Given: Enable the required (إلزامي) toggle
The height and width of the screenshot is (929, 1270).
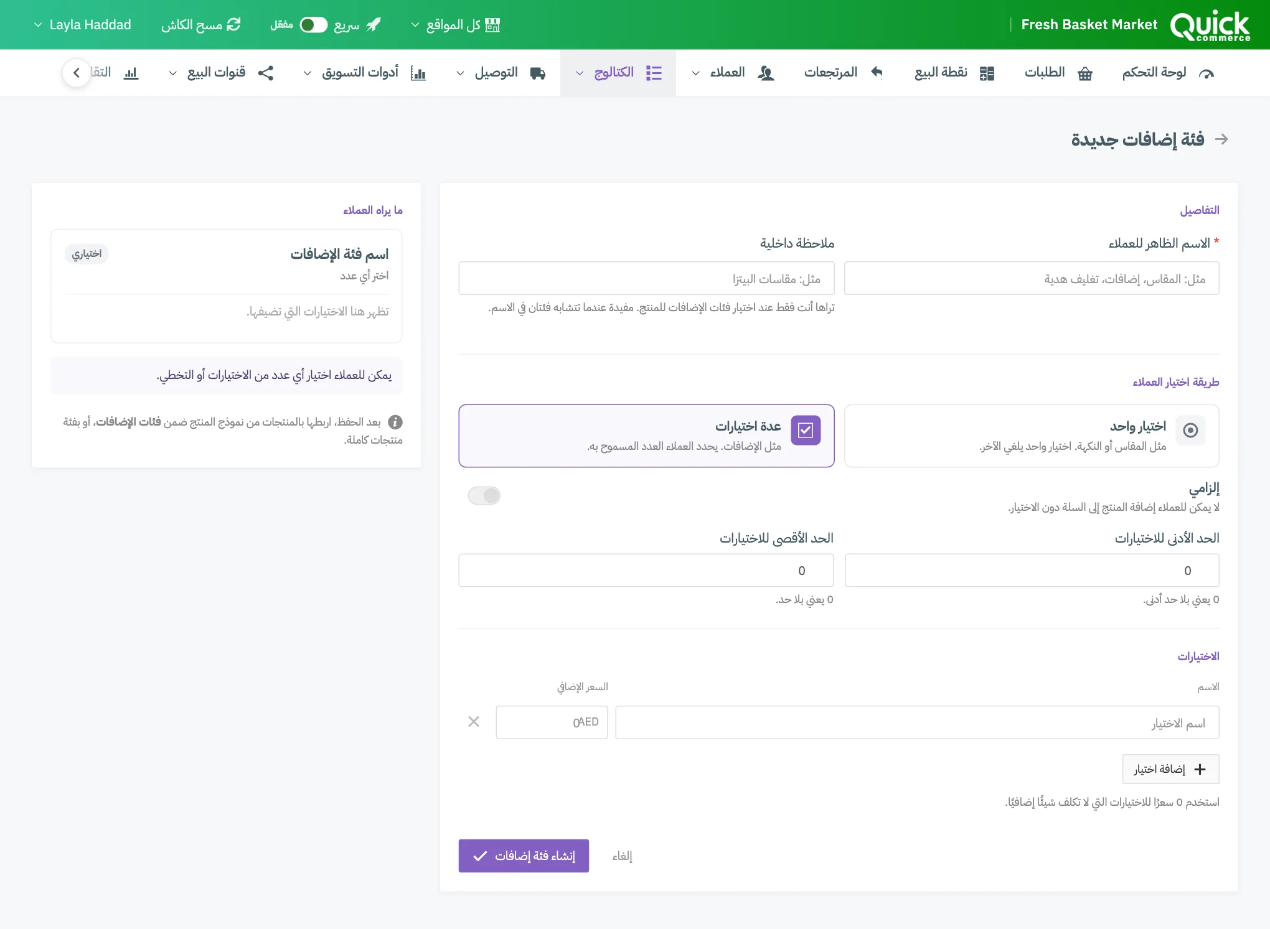Looking at the screenshot, I should [484, 496].
